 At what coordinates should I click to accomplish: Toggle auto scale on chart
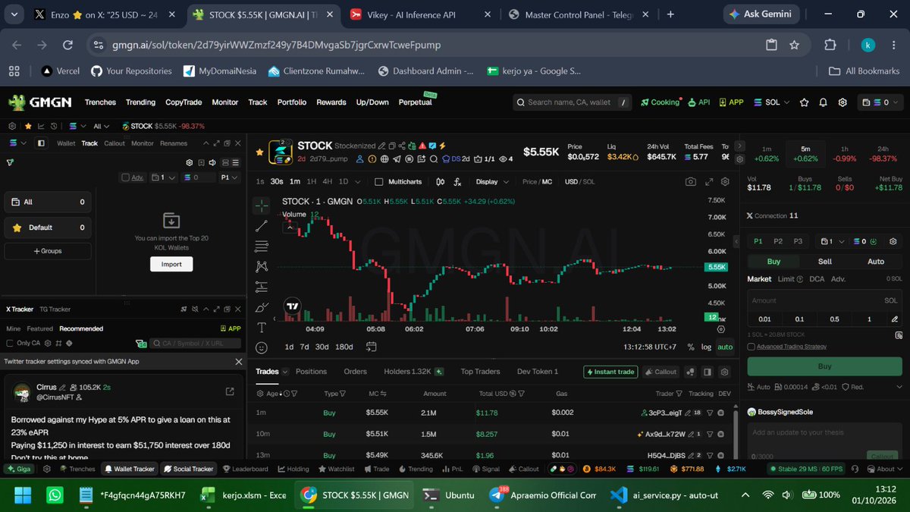click(725, 347)
